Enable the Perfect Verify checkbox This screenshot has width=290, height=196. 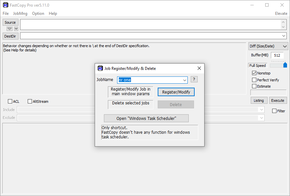tap(254, 80)
